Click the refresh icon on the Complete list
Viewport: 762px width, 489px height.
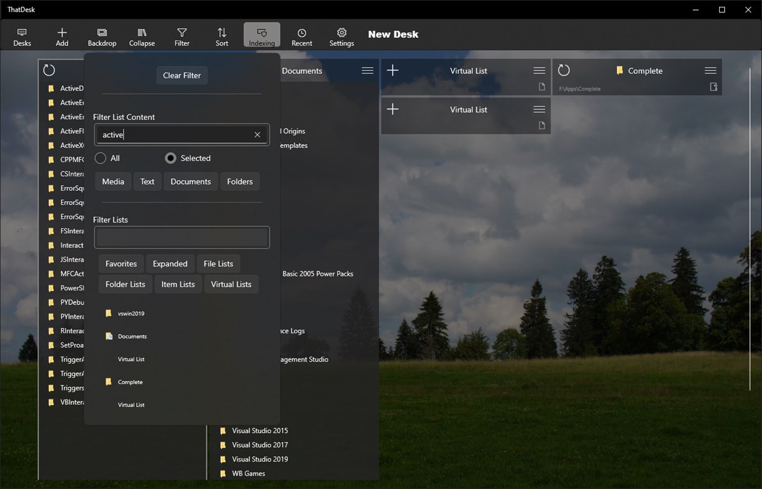click(563, 70)
